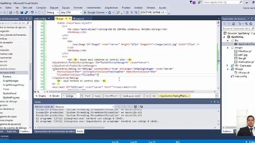Select peli1.jpg in Solution Explorer
Screen dimensions: 255x143
point(243,55)
